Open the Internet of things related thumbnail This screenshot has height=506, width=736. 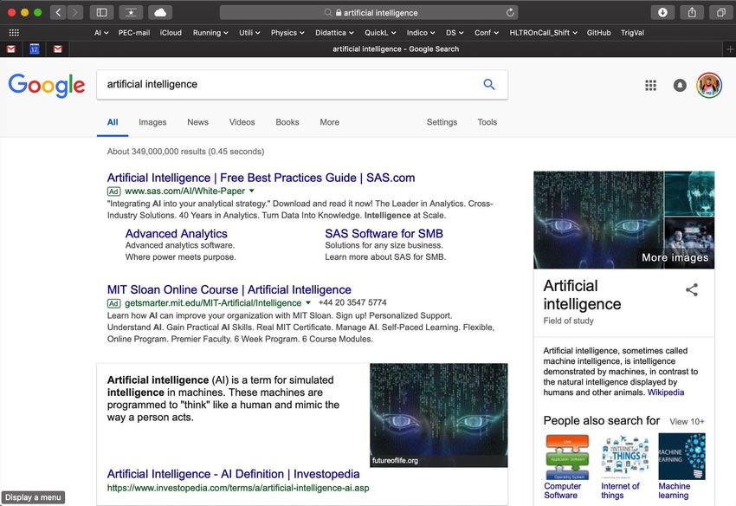(x=625, y=457)
